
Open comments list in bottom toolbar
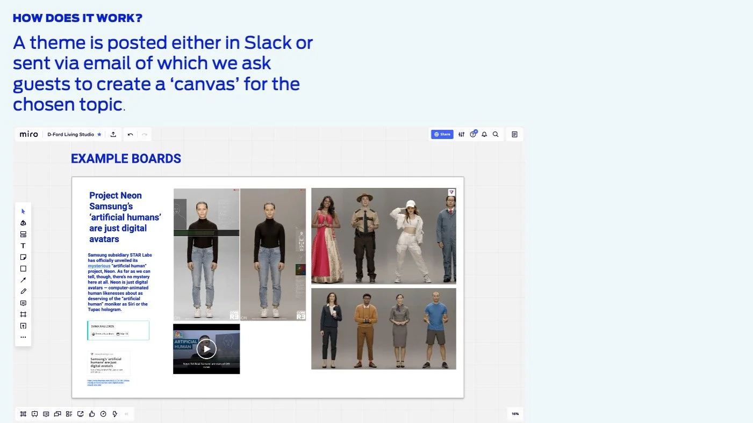coord(46,414)
